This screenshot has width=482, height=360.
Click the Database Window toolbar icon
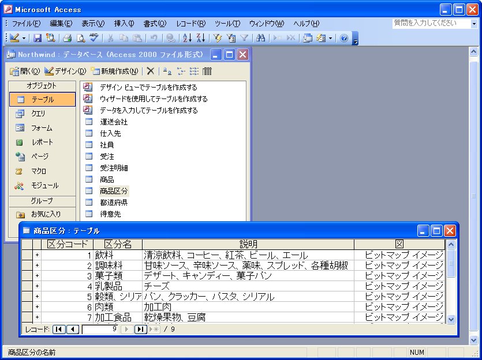tap(308, 38)
